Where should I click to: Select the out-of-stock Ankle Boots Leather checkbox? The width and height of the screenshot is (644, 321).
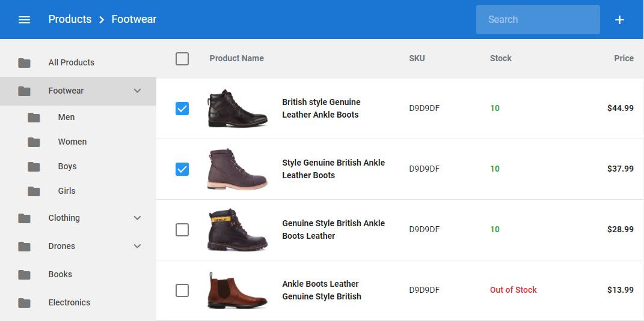point(182,290)
